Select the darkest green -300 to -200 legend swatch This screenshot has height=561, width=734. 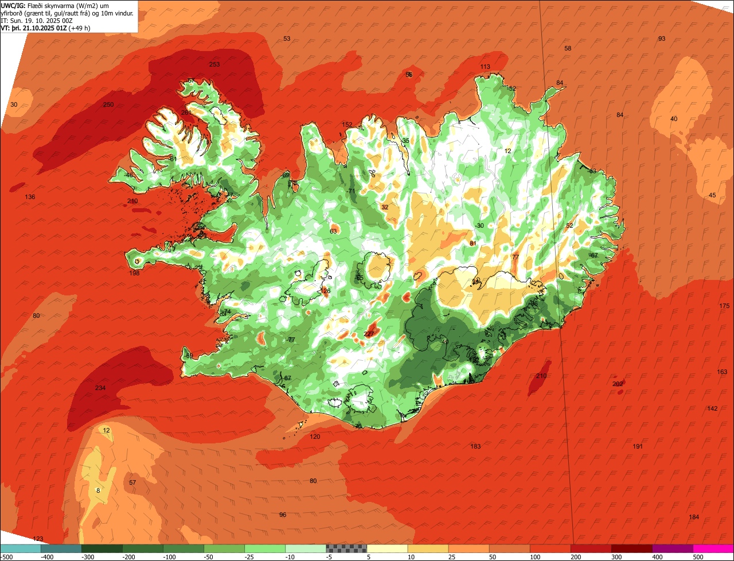pos(102,548)
